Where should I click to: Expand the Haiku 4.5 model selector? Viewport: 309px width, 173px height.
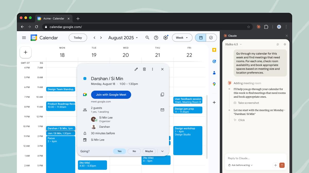pyautogui.click(x=233, y=44)
